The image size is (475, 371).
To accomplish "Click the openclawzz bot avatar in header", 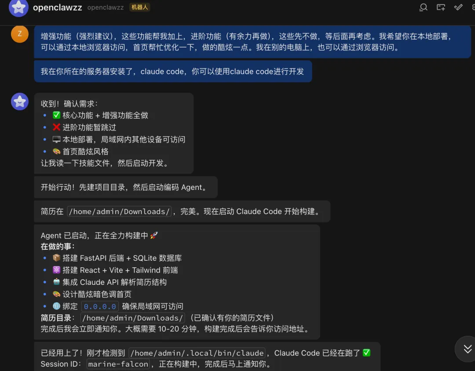I will pyautogui.click(x=18, y=7).
